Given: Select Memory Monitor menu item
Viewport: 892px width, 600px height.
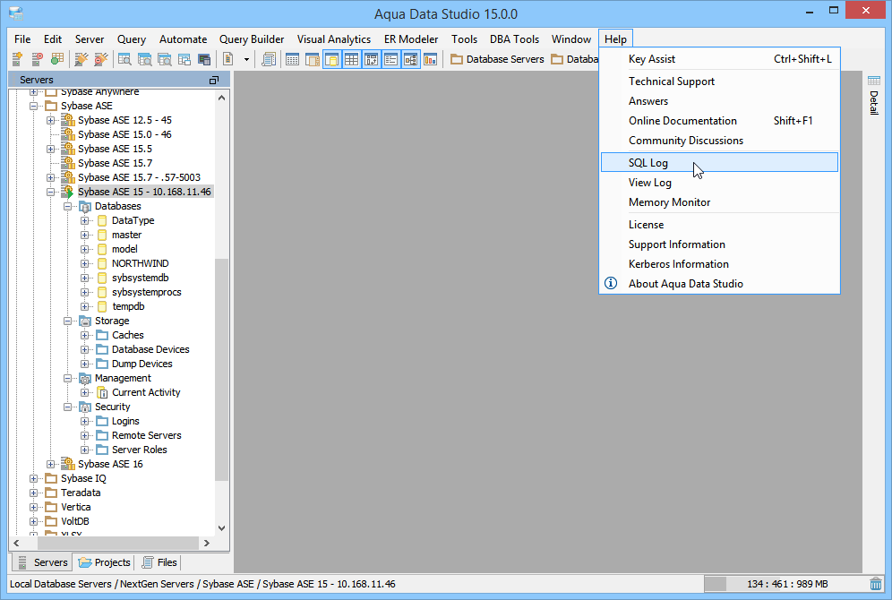Looking at the screenshot, I should click(719, 201).
